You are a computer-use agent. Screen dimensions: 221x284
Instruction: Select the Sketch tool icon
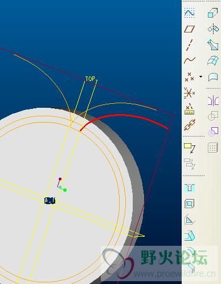[x=189, y=13]
